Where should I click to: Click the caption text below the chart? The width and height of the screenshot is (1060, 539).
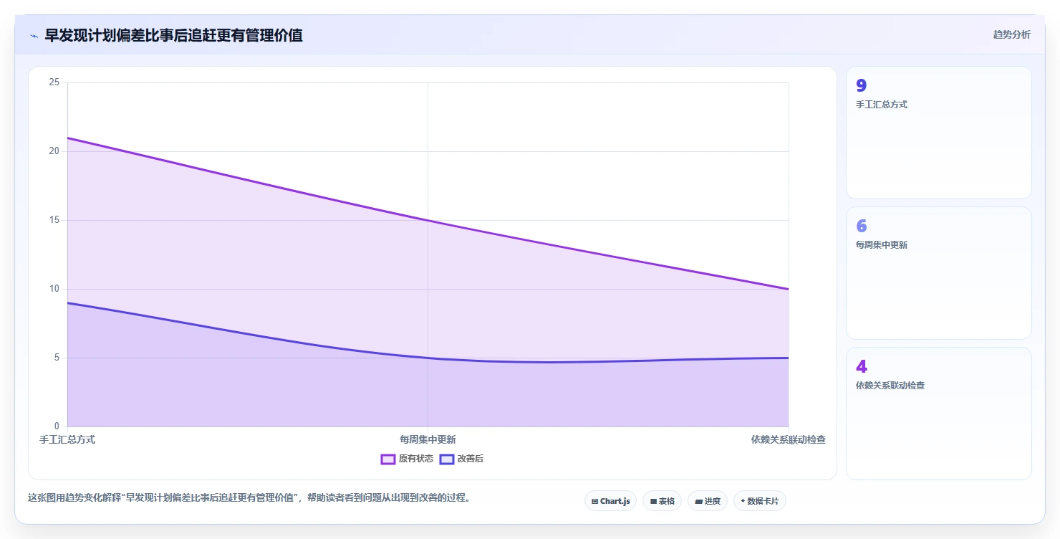[249, 498]
